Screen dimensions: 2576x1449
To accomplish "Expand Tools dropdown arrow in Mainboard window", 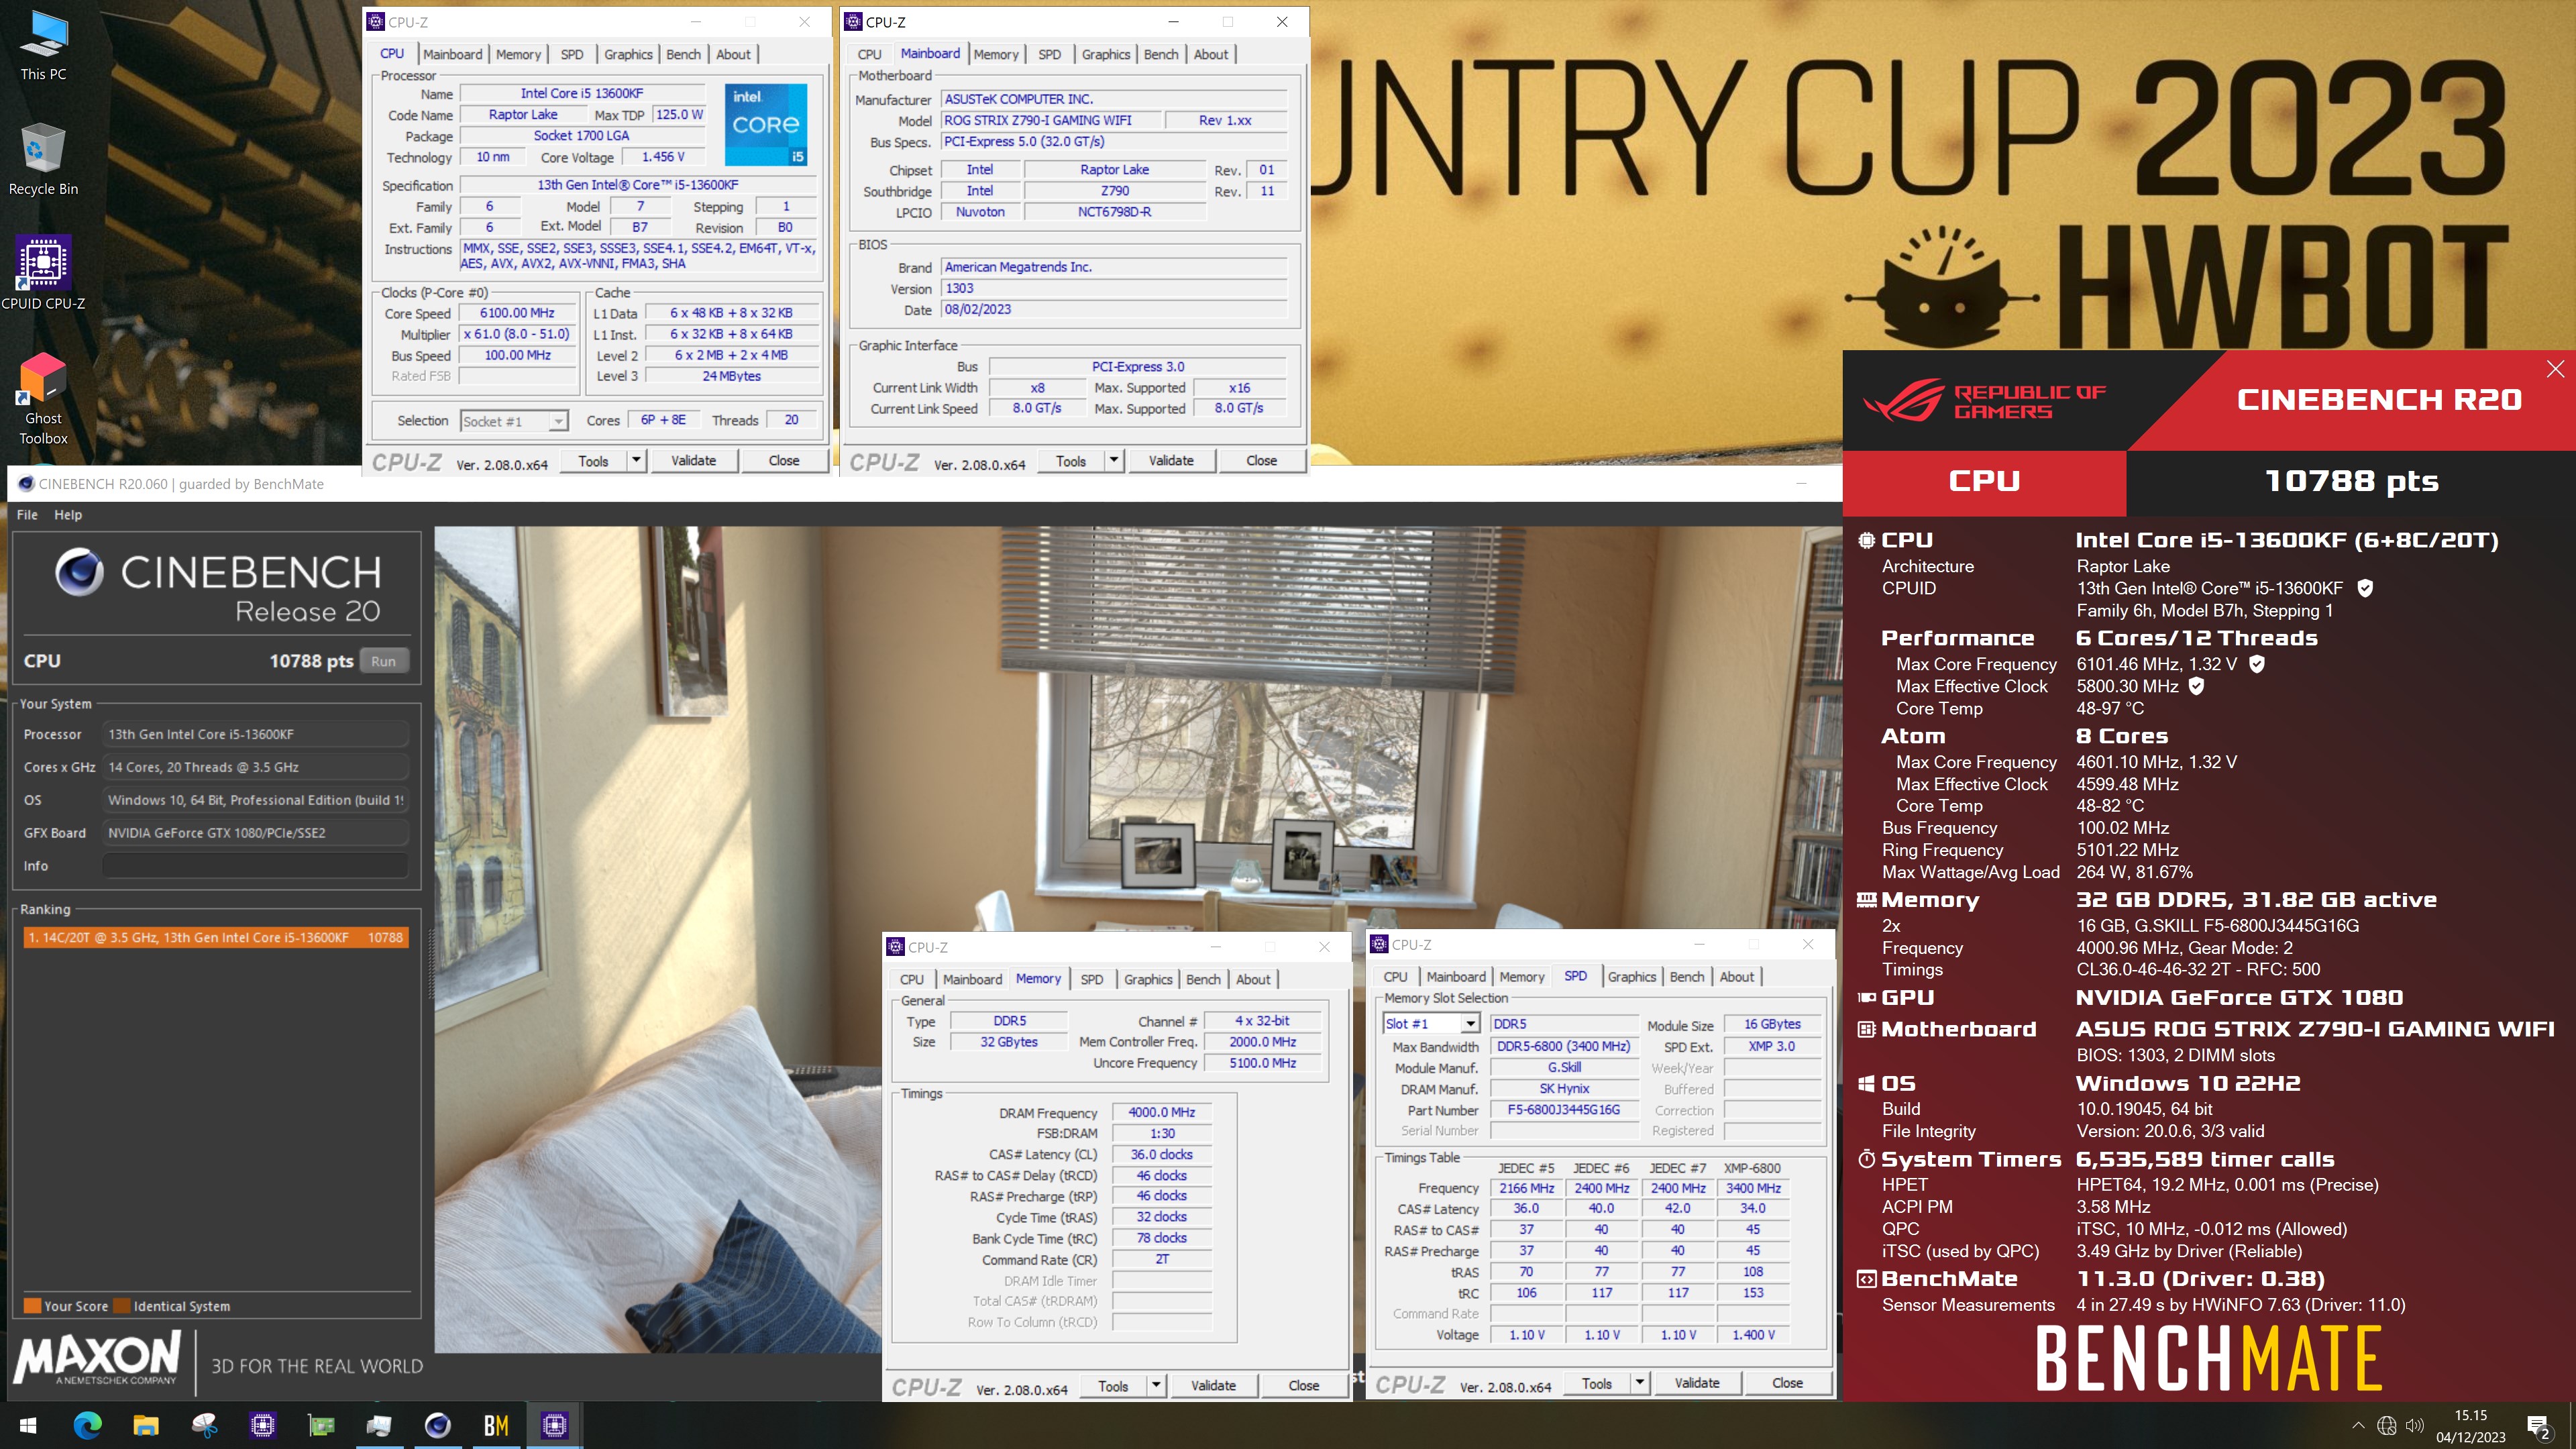I will [x=1113, y=460].
